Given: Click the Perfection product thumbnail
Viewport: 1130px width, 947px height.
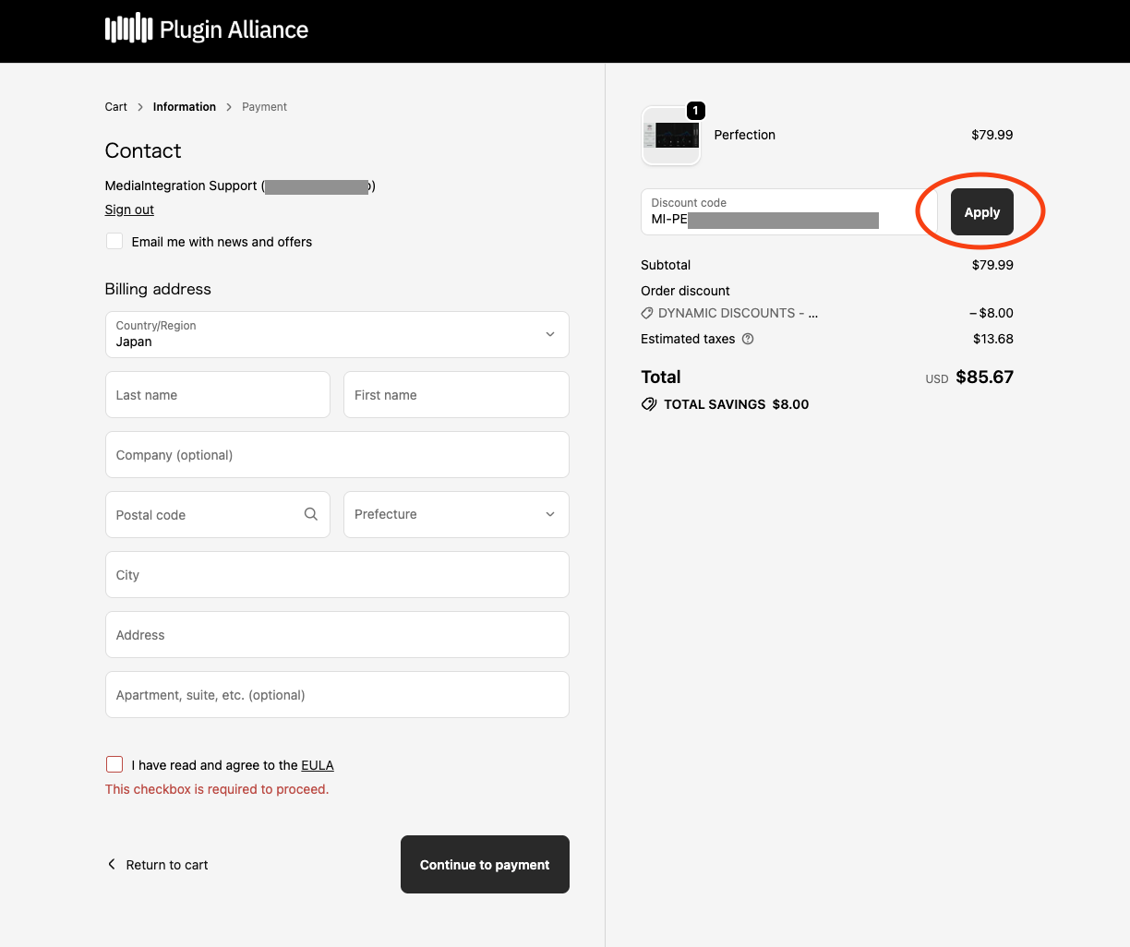Looking at the screenshot, I should click(671, 136).
